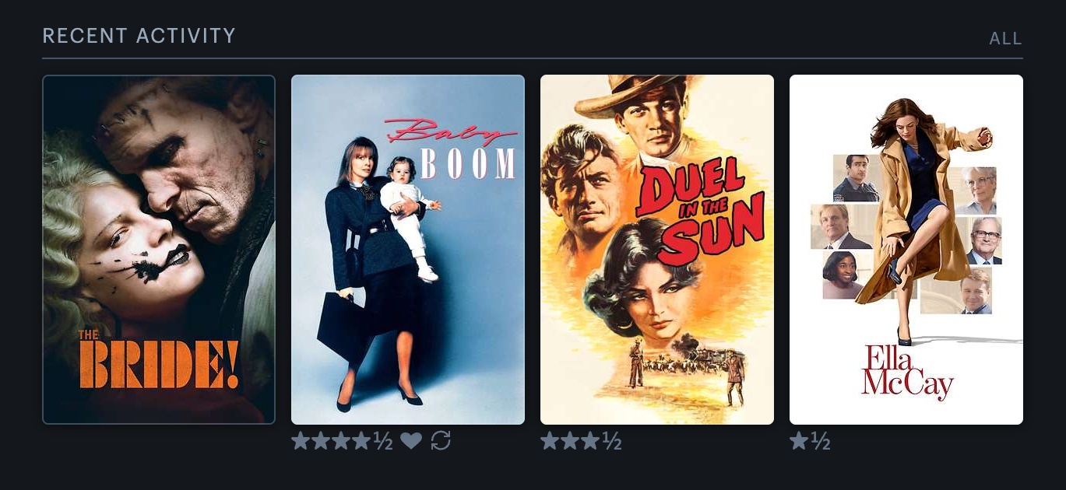Image resolution: width=1066 pixels, height=490 pixels.
Task: Click the third star under Baby Boom
Action: (341, 442)
